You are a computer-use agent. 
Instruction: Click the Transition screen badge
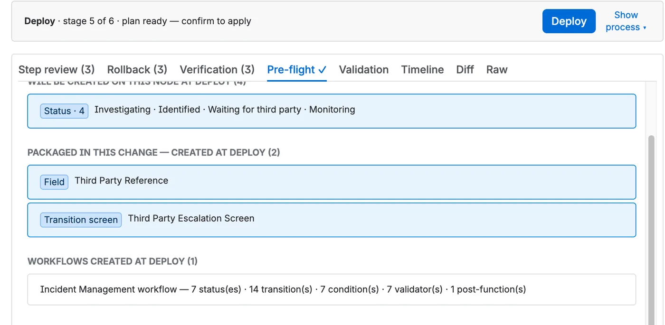81,220
